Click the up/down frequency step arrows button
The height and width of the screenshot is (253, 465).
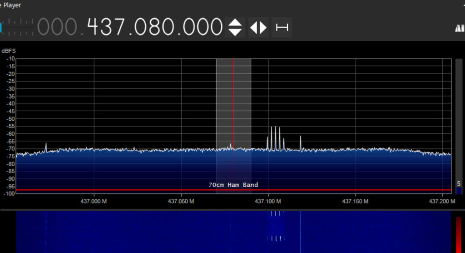(x=235, y=27)
